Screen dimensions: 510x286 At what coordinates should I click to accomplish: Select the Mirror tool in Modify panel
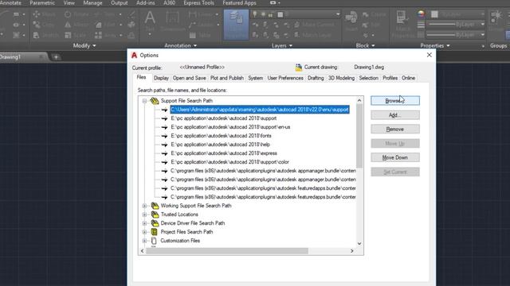click(x=76, y=25)
